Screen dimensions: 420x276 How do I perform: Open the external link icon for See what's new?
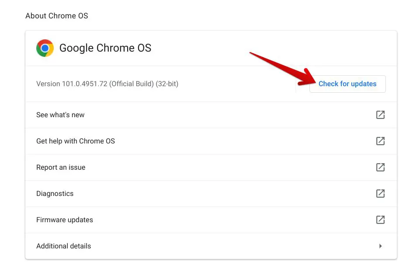tap(380, 115)
